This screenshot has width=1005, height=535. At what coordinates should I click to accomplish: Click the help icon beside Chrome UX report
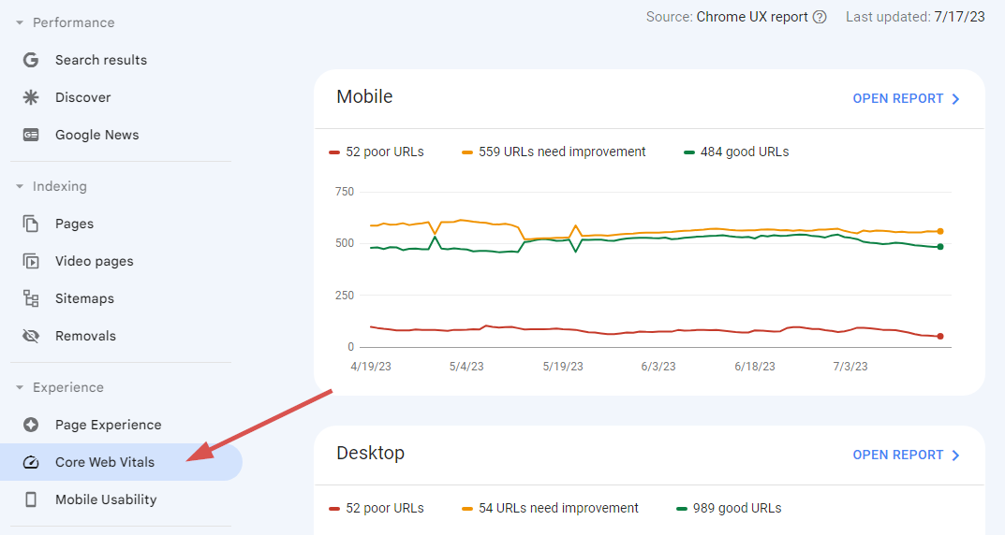click(x=820, y=17)
